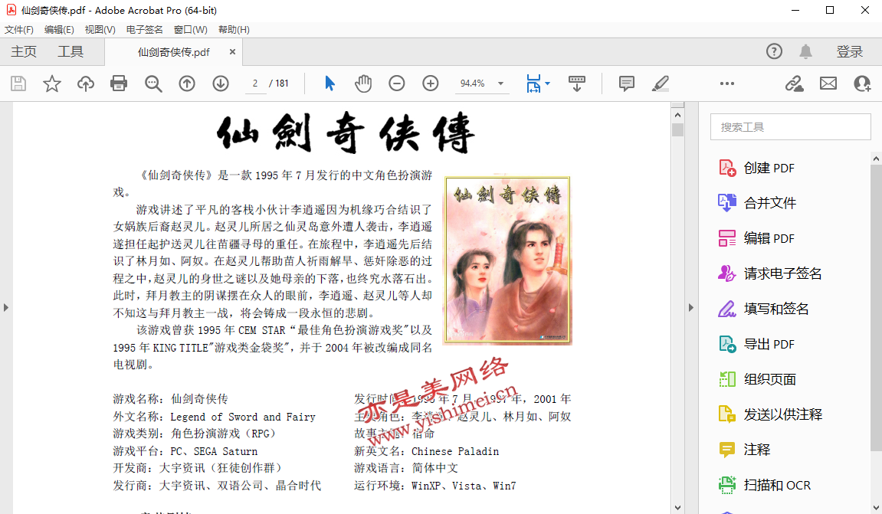Screen dimensions: 882x514
Task: Go to previous page arrow
Action: point(187,83)
